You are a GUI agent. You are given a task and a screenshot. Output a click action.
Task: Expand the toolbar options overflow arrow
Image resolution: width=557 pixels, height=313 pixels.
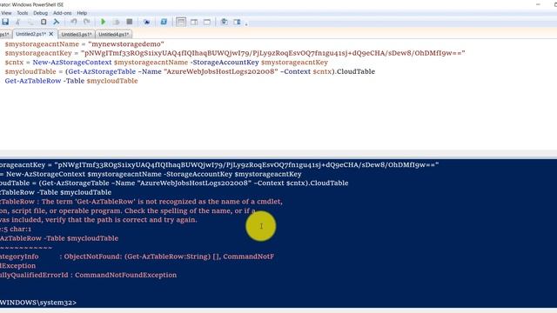coord(246,23)
